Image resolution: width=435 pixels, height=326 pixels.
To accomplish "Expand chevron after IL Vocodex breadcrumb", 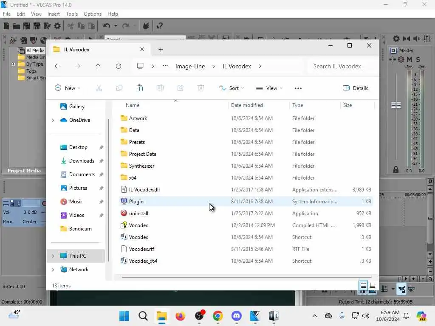I will [260, 66].
